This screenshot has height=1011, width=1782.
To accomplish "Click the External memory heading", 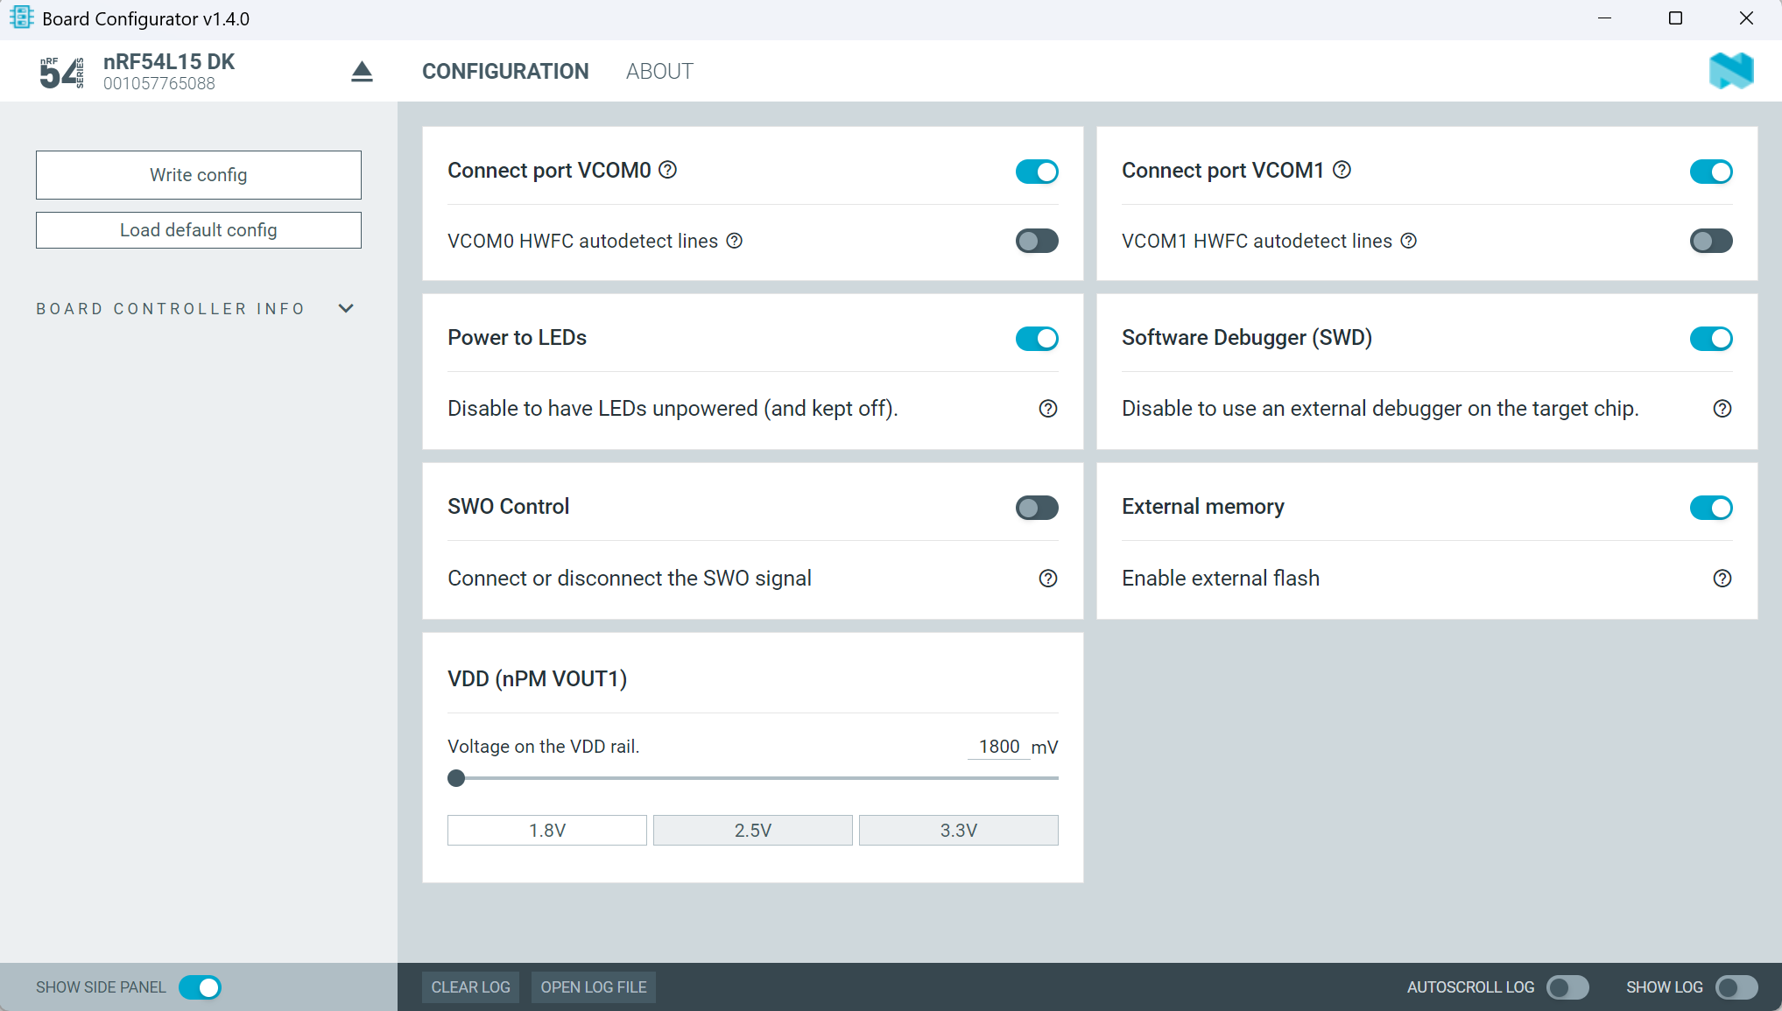I will (x=1203, y=507).
